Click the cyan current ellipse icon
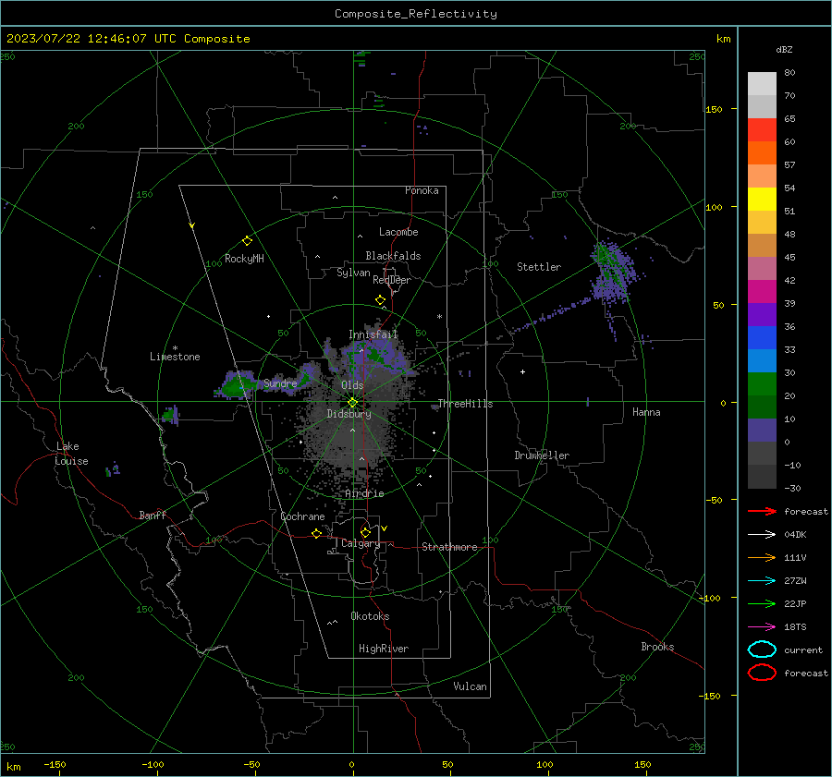The image size is (832, 777). 762,650
